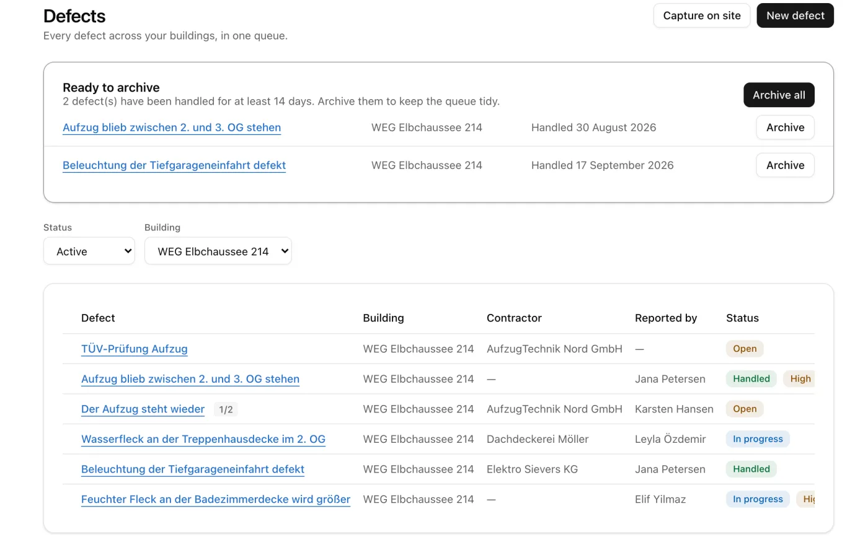Click the Contractor column header

point(514,318)
